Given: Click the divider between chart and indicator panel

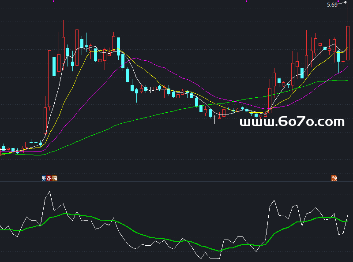Looking at the screenshot, I should tap(176, 181).
